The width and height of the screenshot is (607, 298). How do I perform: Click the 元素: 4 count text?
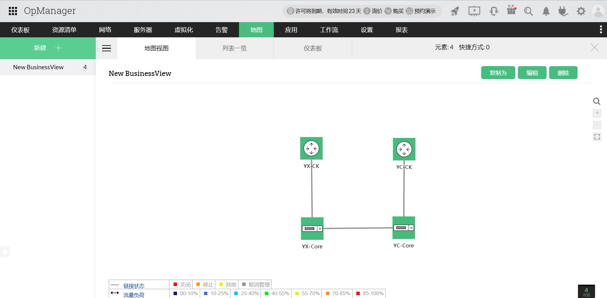(444, 47)
